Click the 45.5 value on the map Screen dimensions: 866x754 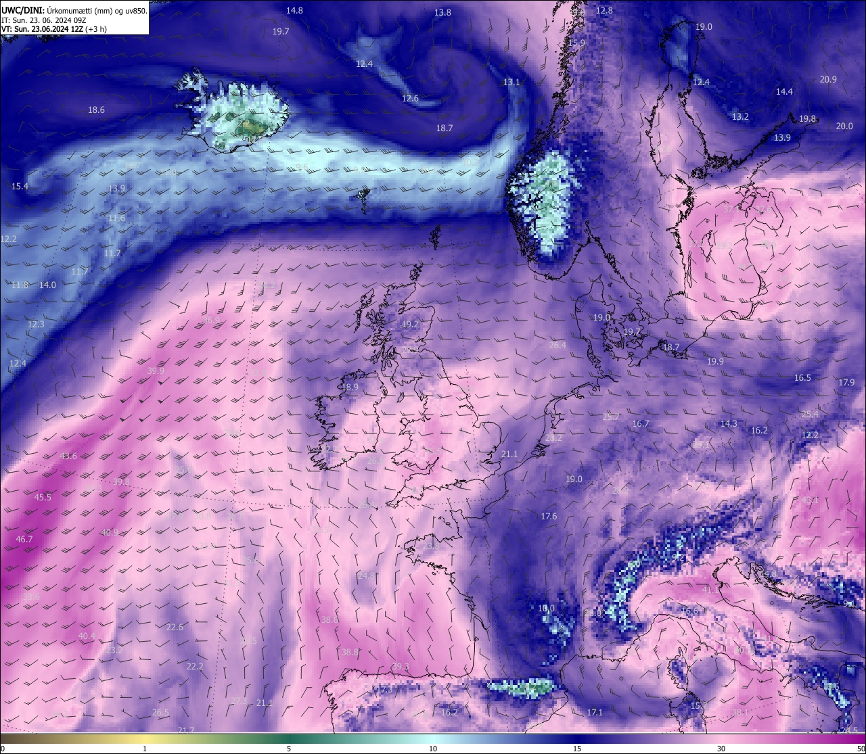[x=43, y=497]
